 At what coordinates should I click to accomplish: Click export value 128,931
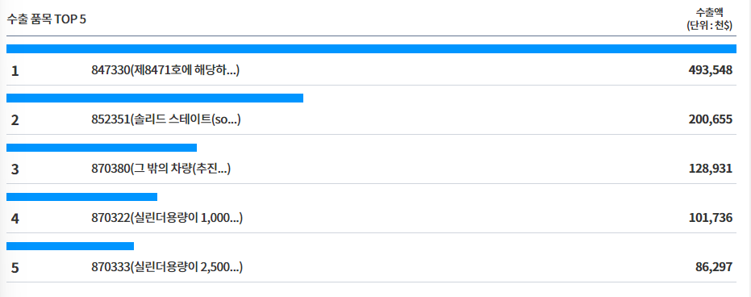coord(711,169)
